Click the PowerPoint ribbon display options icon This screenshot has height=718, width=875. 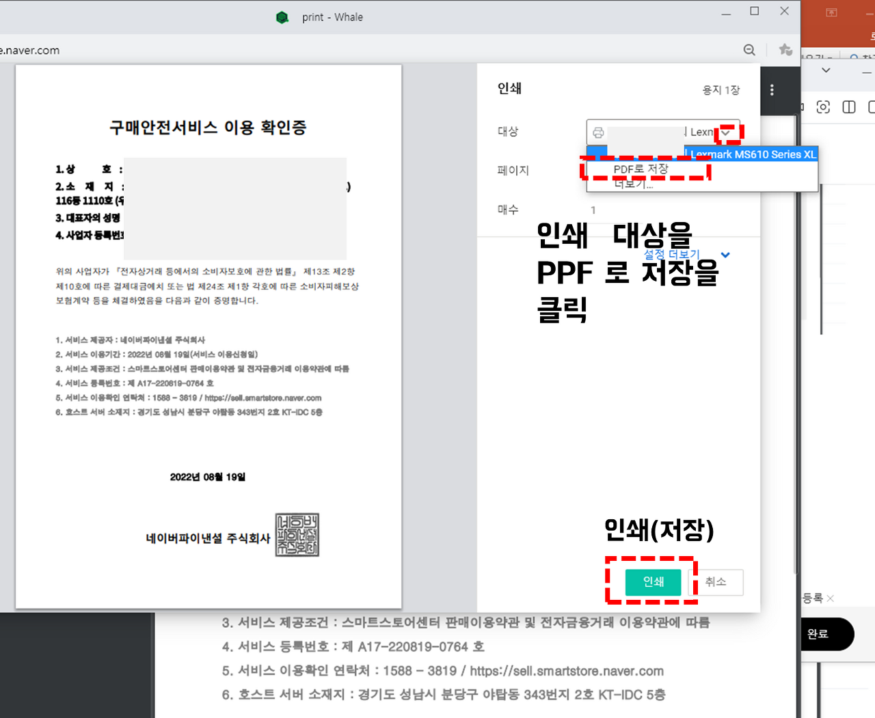coord(831,12)
